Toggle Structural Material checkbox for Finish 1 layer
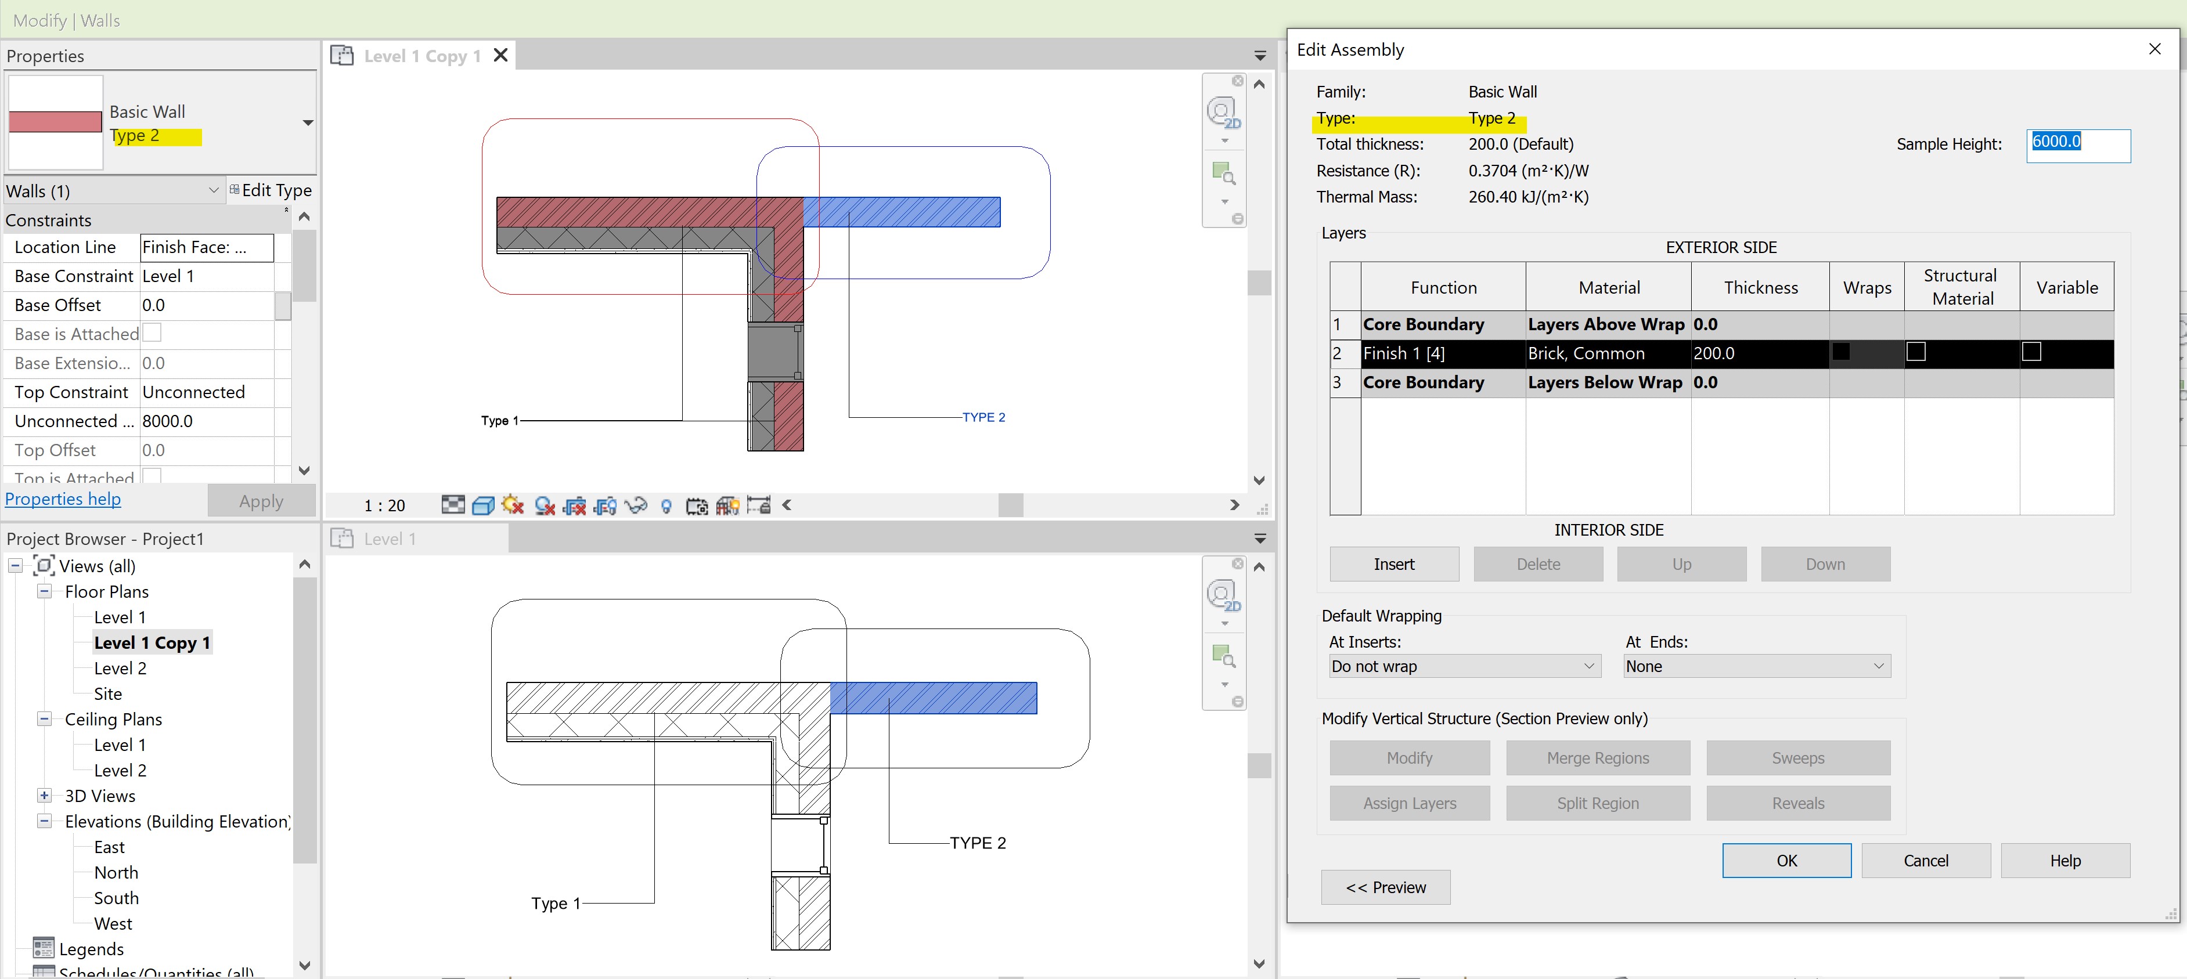 tap(1918, 351)
